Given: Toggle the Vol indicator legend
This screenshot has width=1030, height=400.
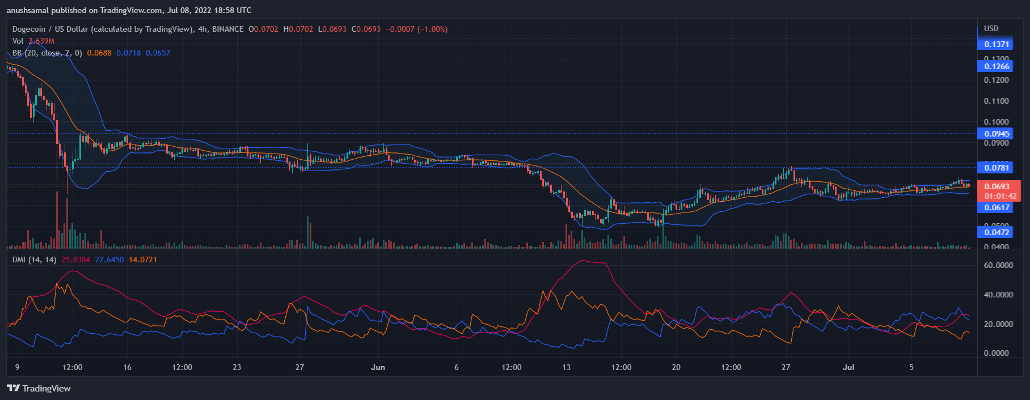Looking at the screenshot, I should pos(18,41).
